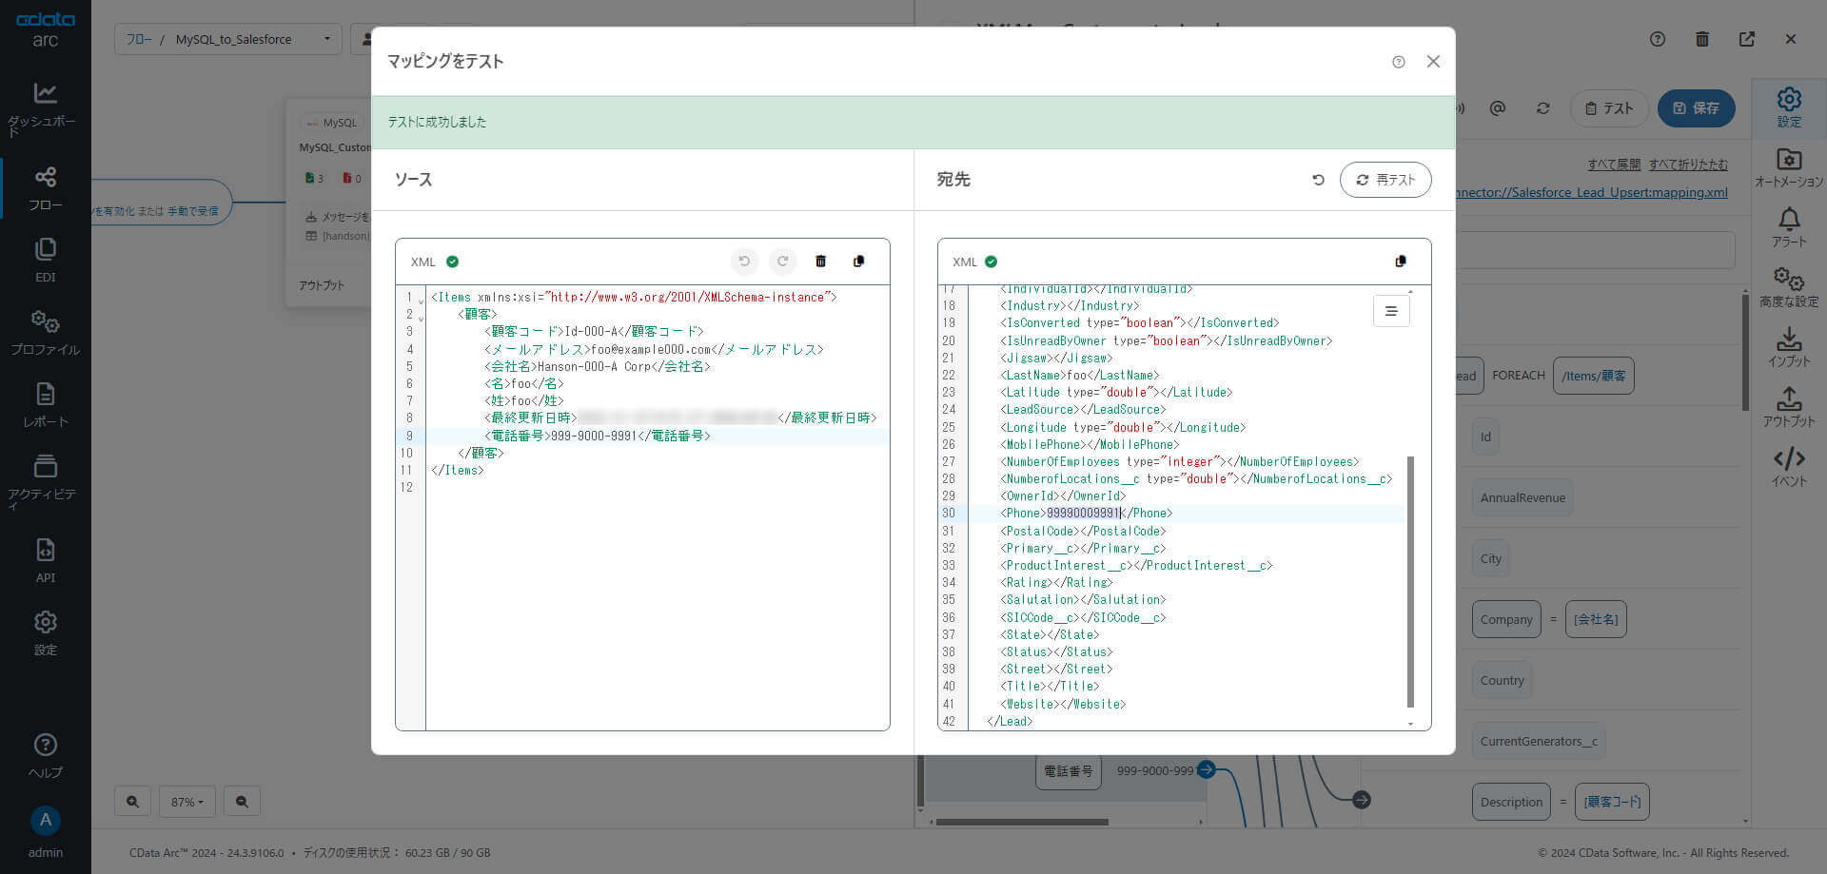Image resolution: width=1827 pixels, height=874 pixels.
Task: Open the フロー tab in left sidebar
Action: (x=45, y=188)
